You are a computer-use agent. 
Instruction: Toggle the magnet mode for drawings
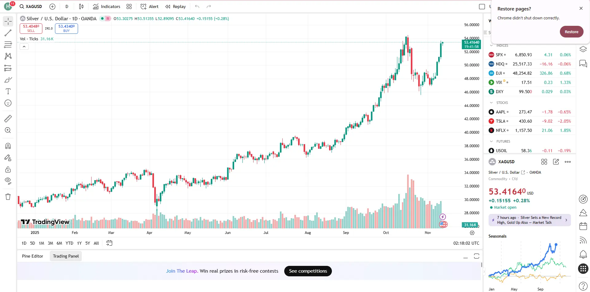point(8,146)
